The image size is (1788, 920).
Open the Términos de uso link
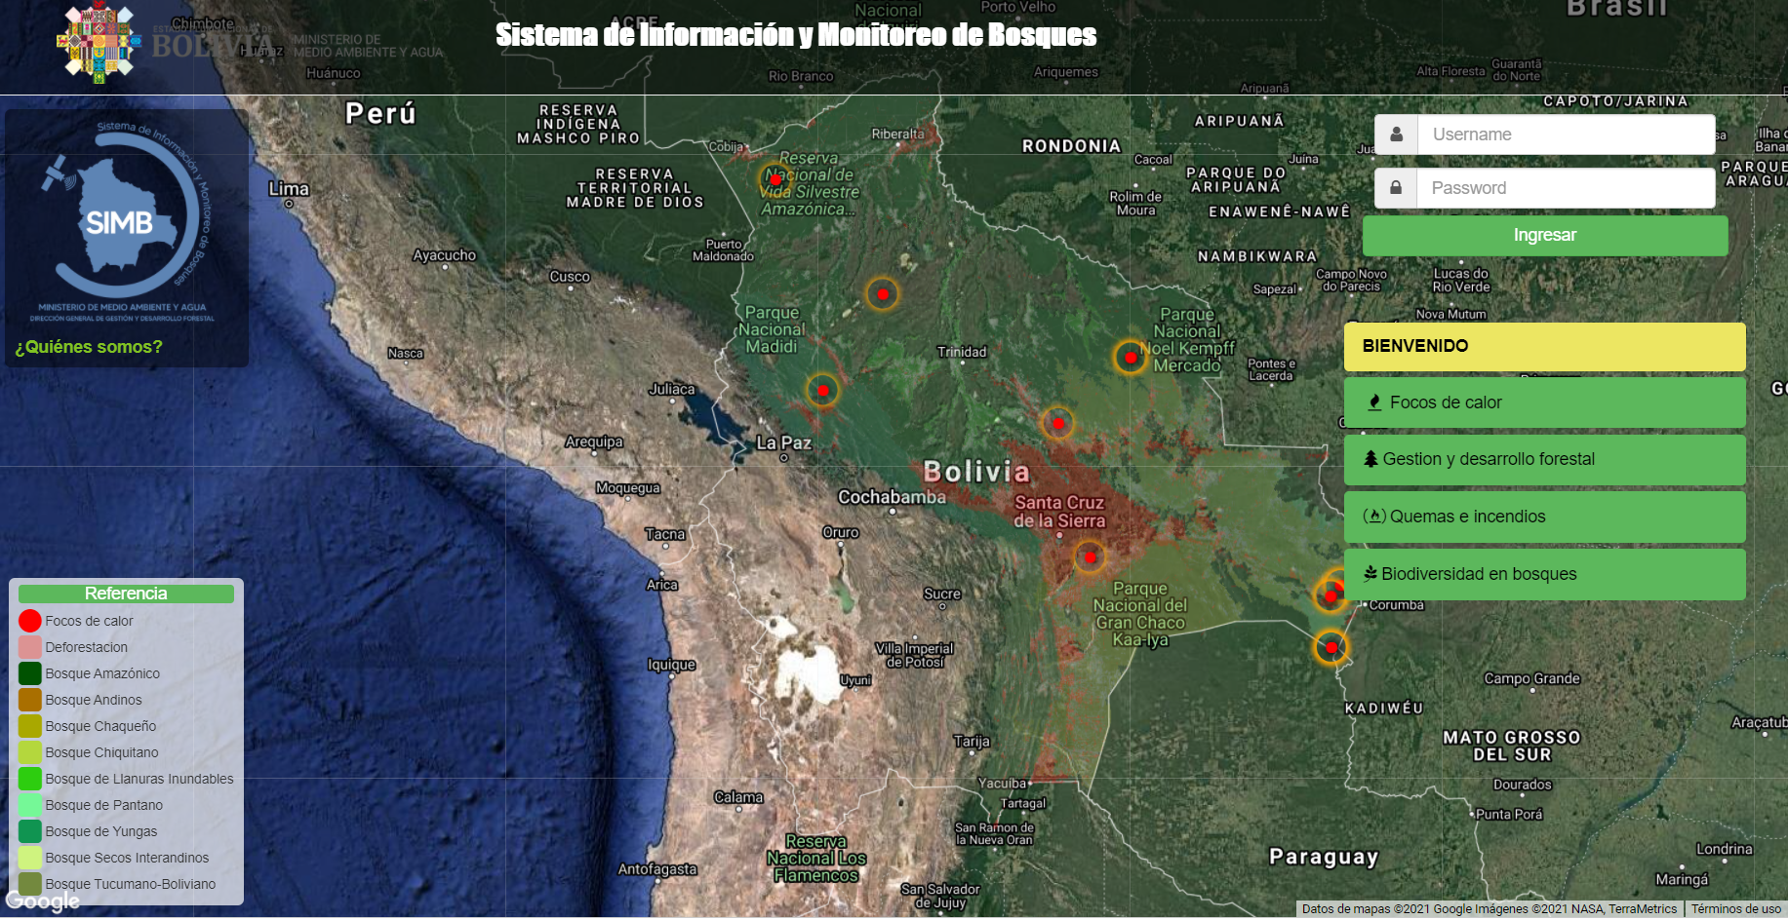click(1736, 909)
